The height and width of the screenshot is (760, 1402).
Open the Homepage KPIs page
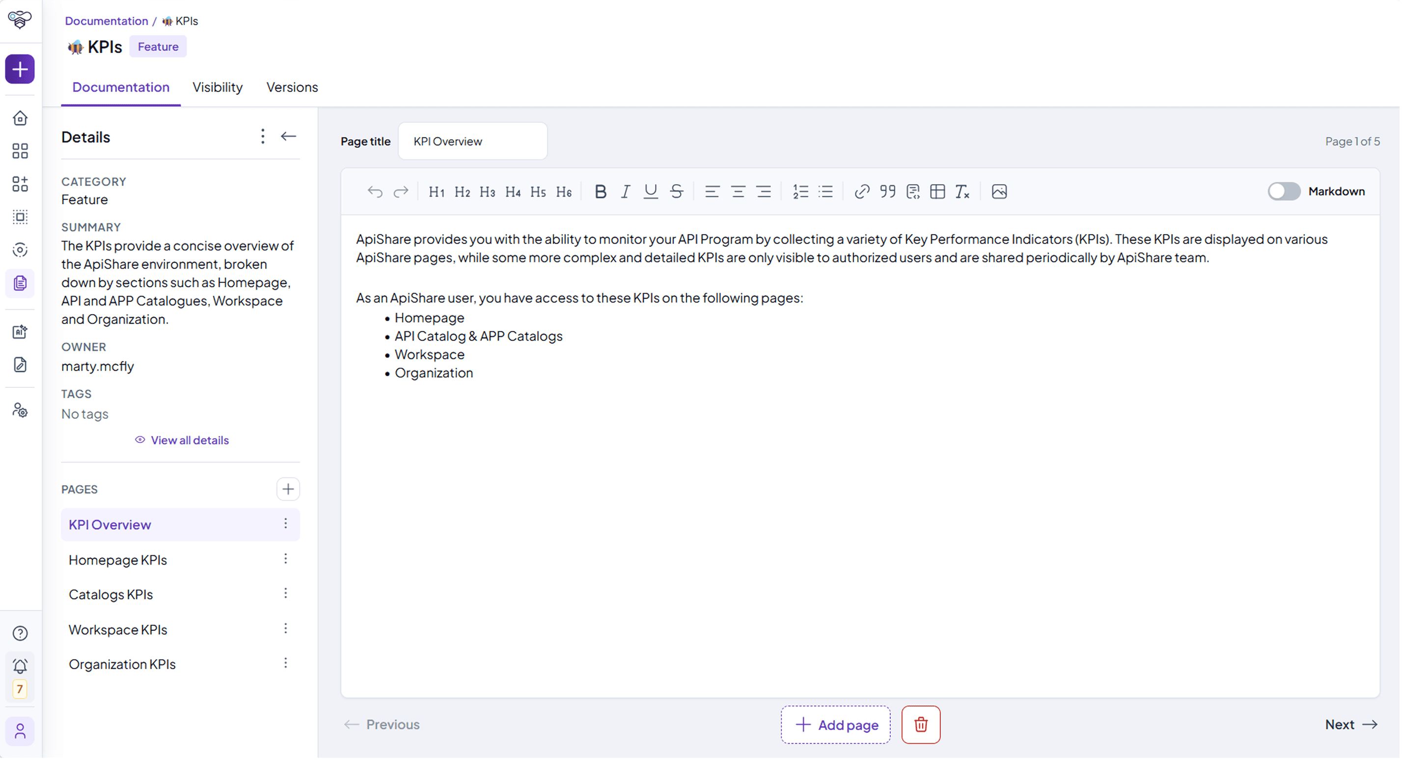point(118,560)
